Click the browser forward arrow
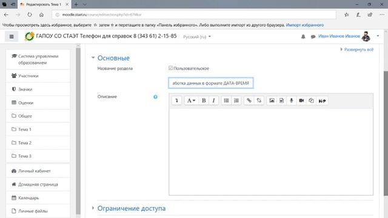The width and height of the screenshot is (388, 218). 18,15
